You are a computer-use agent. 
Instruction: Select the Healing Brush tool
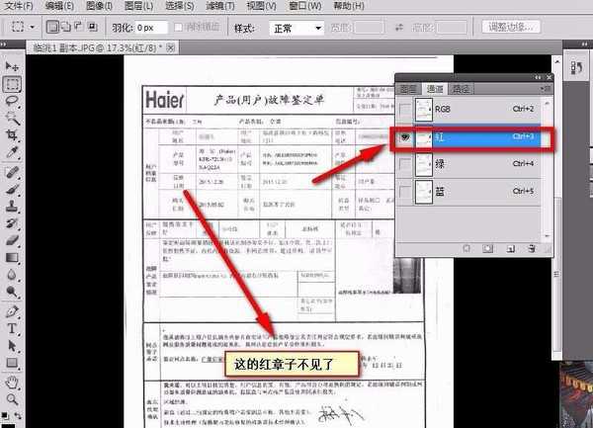[x=12, y=172]
